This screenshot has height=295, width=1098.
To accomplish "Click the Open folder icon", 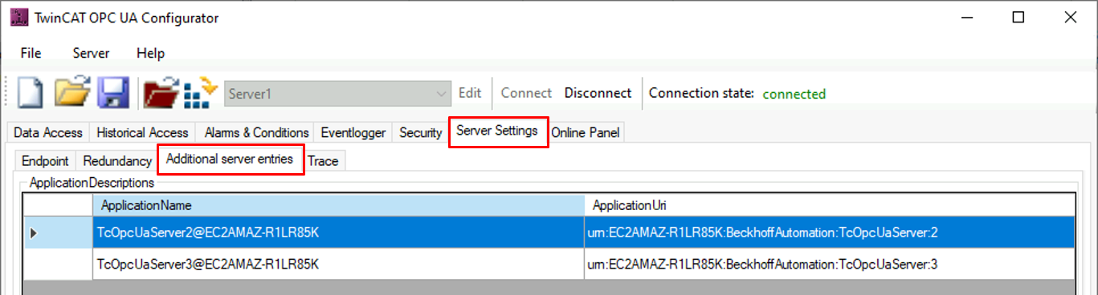I will coord(72,92).
